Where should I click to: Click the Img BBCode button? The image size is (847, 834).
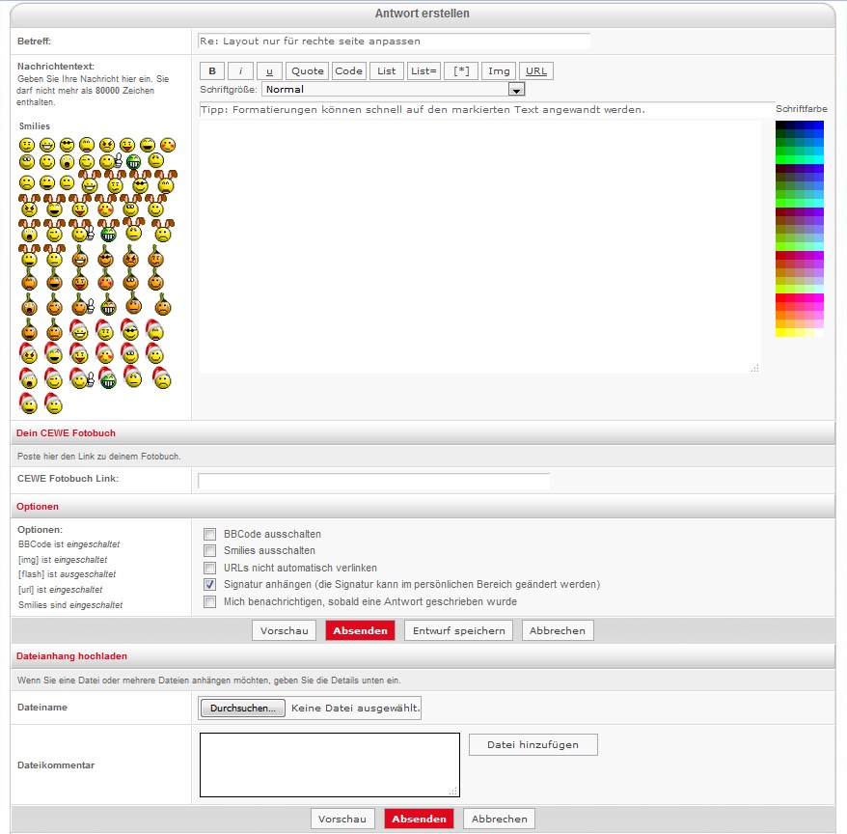tap(498, 70)
